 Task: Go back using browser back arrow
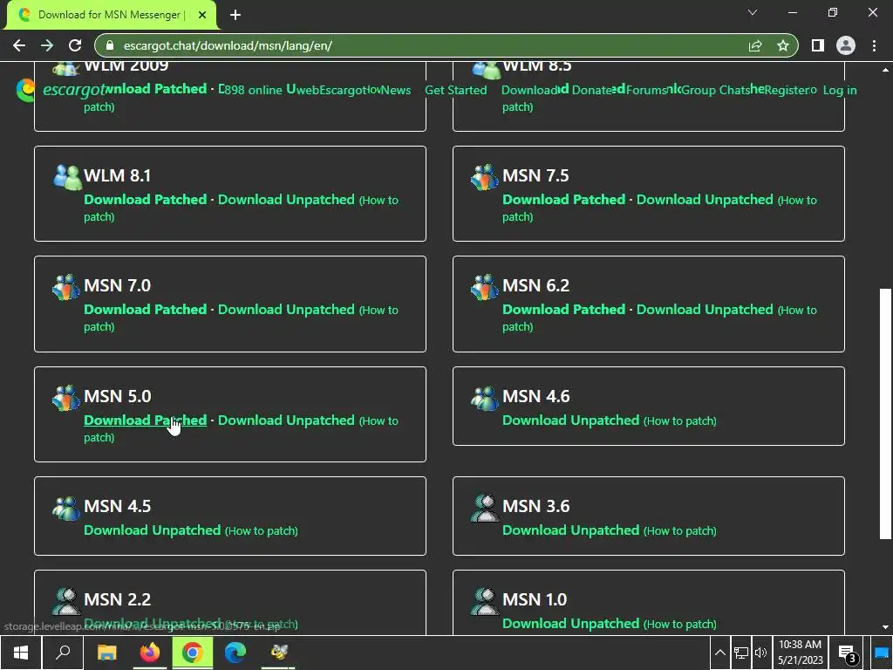coord(19,45)
